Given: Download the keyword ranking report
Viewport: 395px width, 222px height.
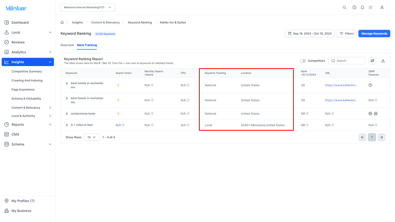Looking at the screenshot, I should [383, 61].
